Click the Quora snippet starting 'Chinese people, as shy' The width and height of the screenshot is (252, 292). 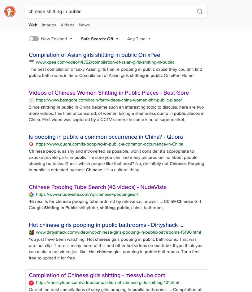116,160
